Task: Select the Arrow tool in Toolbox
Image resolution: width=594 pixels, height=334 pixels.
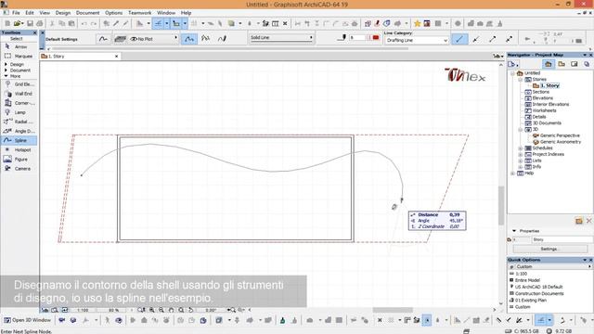Action: 19,46
